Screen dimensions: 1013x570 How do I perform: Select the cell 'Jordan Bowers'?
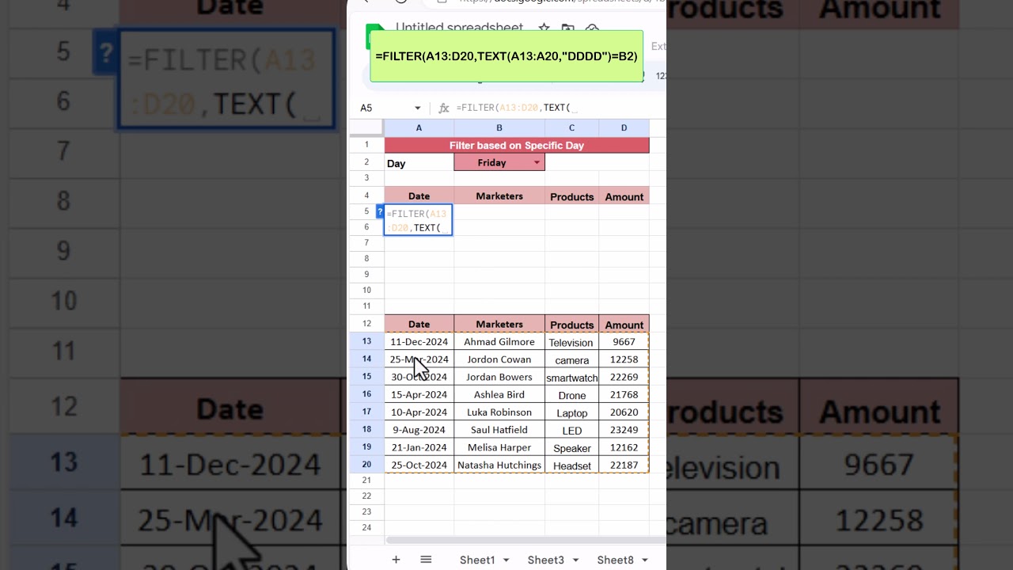tap(499, 377)
